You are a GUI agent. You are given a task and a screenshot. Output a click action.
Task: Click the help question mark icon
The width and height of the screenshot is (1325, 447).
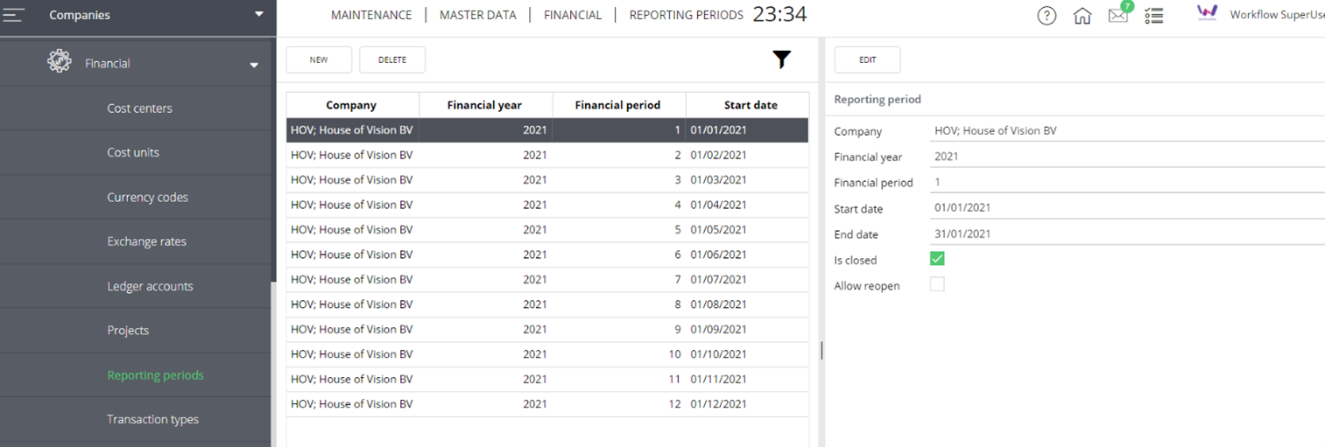pyautogui.click(x=1047, y=16)
